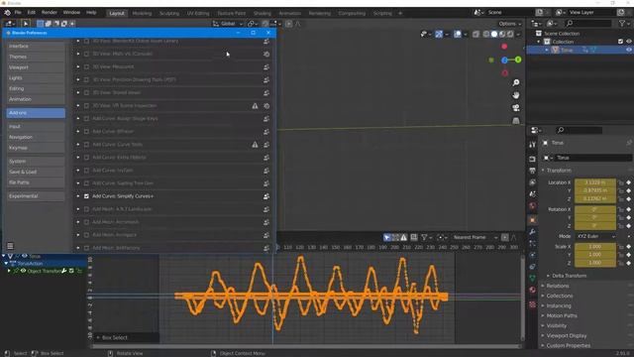Toggle viewport overlays icon
Screen dimensions: 634x357
coord(458,34)
